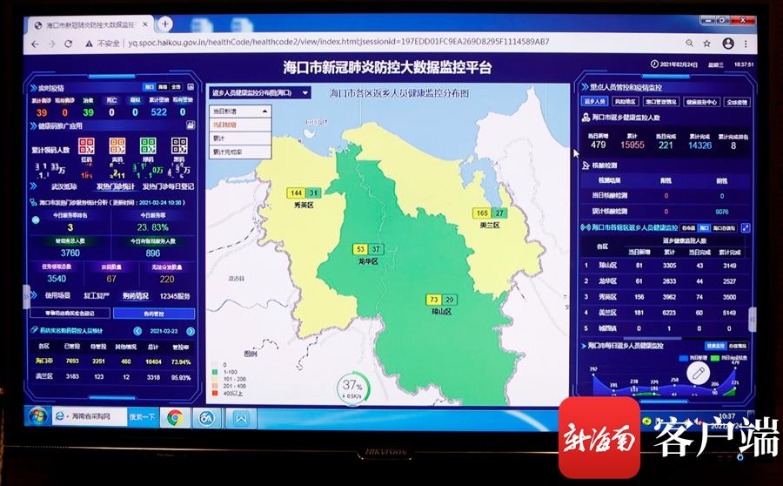Bookmark this page with the star icon
This screenshot has height=486, width=783.
pos(706,42)
